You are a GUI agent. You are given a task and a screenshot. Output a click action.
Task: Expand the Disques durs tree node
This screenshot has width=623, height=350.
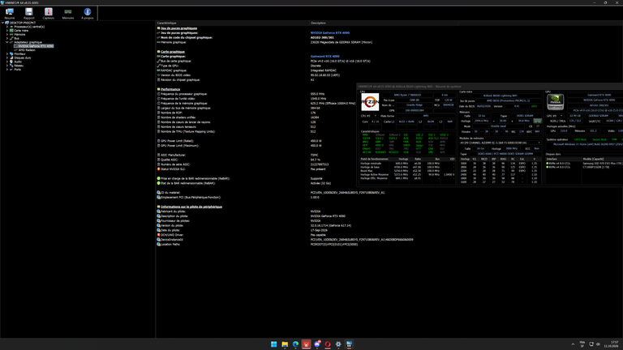click(7, 58)
